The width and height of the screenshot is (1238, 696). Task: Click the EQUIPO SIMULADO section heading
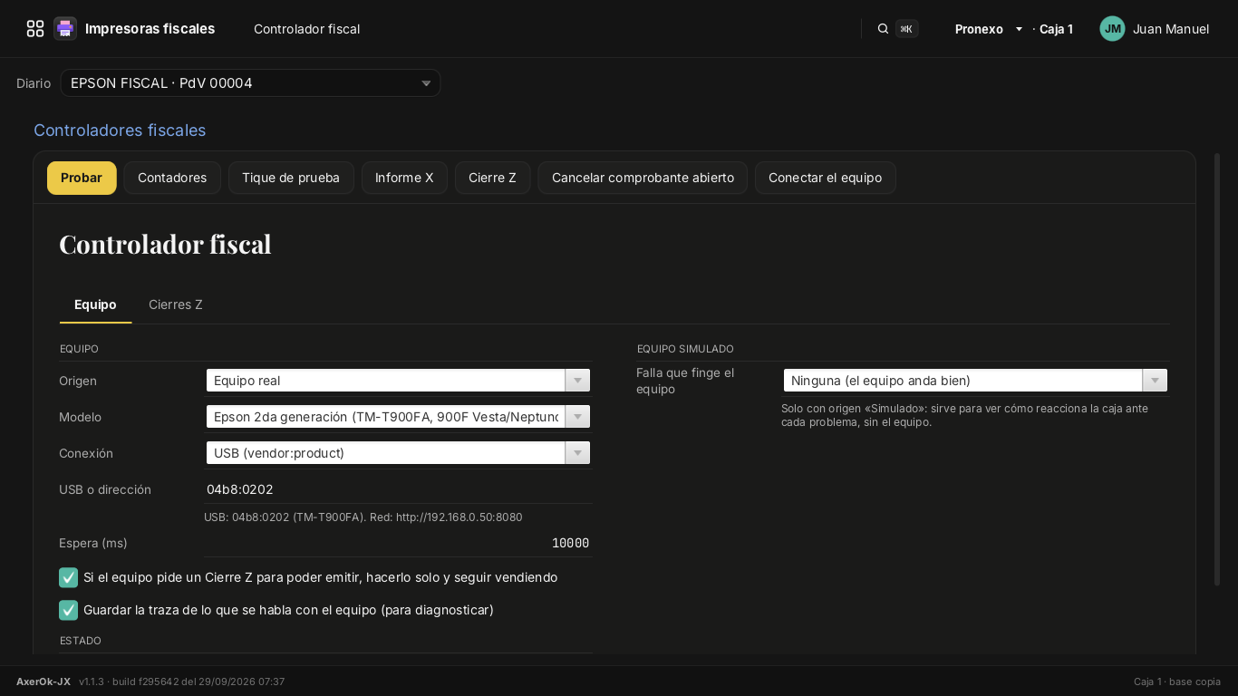click(x=685, y=349)
